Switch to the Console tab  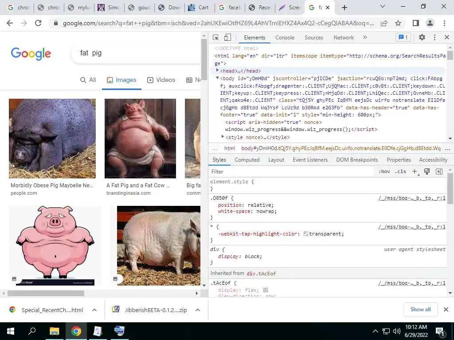285,38
